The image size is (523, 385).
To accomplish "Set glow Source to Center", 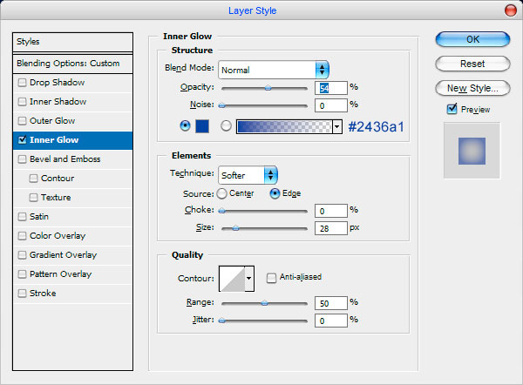I will point(221,193).
